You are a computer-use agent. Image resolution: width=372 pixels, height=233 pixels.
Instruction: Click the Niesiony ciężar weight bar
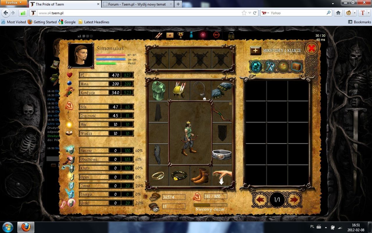coord(210,205)
